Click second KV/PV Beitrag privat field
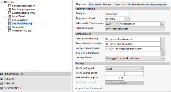 click(134, 74)
